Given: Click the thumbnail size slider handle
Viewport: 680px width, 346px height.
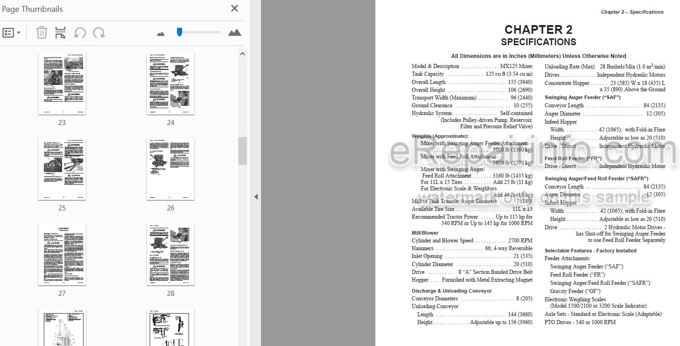Looking at the screenshot, I should click(x=179, y=32).
